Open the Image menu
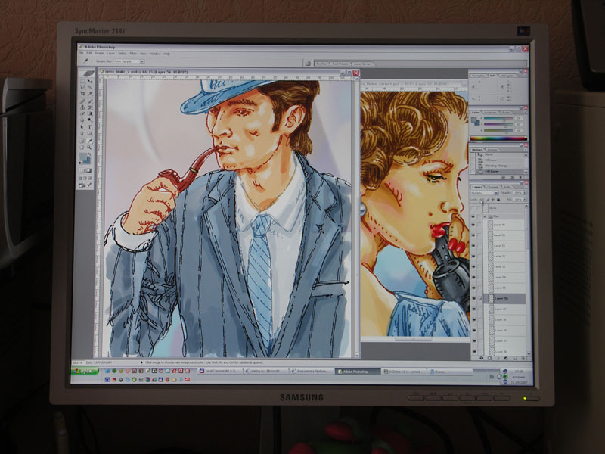Viewport: 605px width, 454px height. (100, 53)
